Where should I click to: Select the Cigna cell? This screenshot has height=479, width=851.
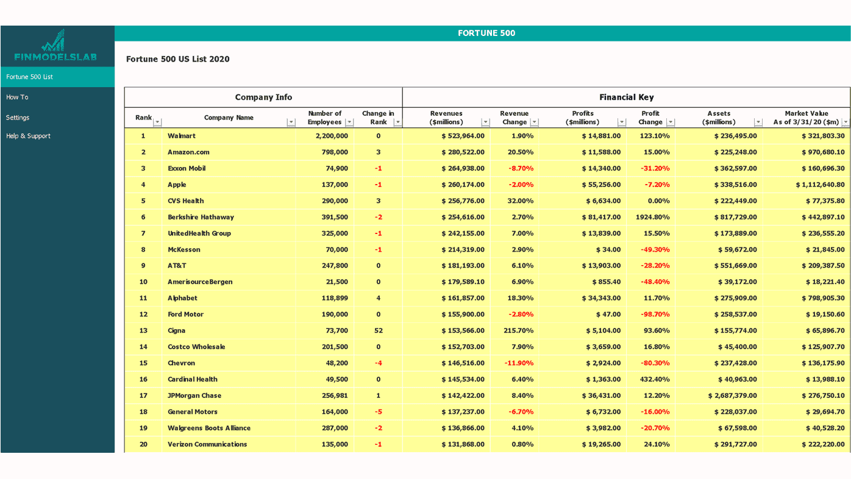(229, 330)
